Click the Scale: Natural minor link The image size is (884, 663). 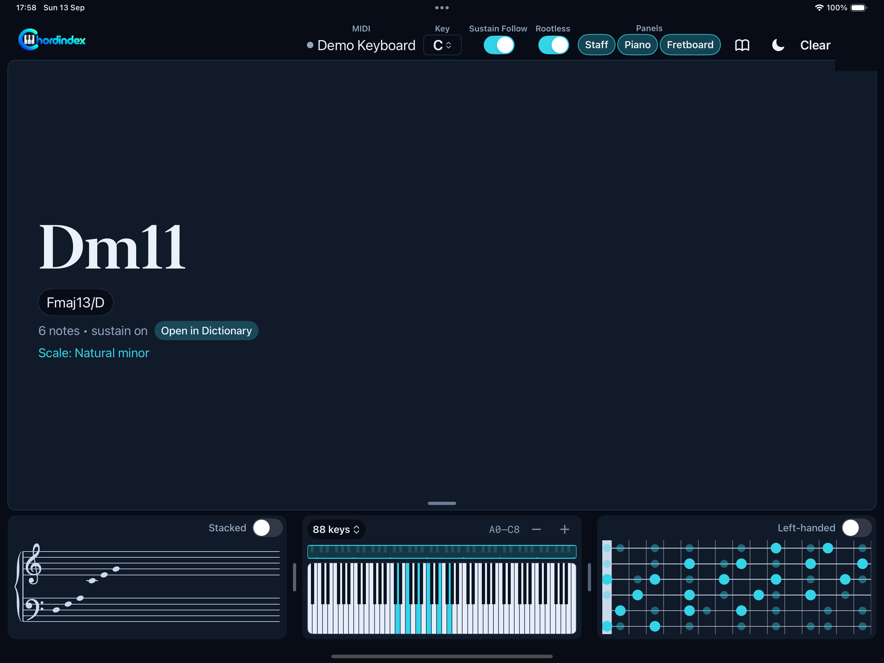(93, 353)
